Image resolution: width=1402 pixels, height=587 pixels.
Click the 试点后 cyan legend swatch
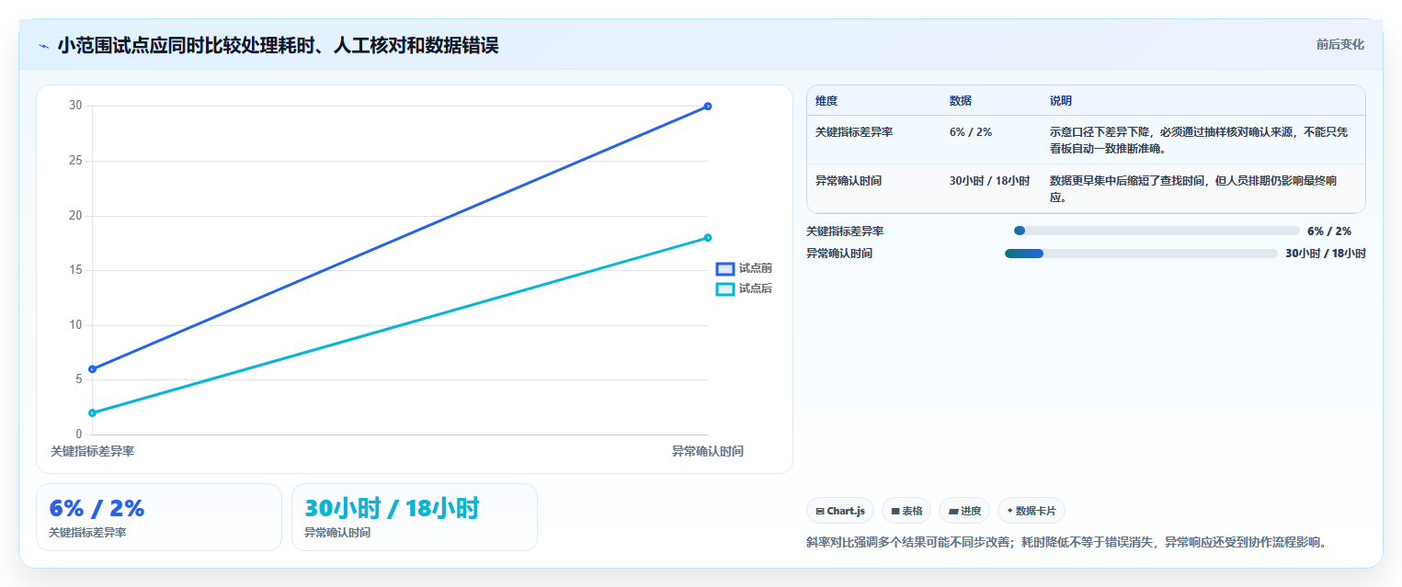point(725,288)
